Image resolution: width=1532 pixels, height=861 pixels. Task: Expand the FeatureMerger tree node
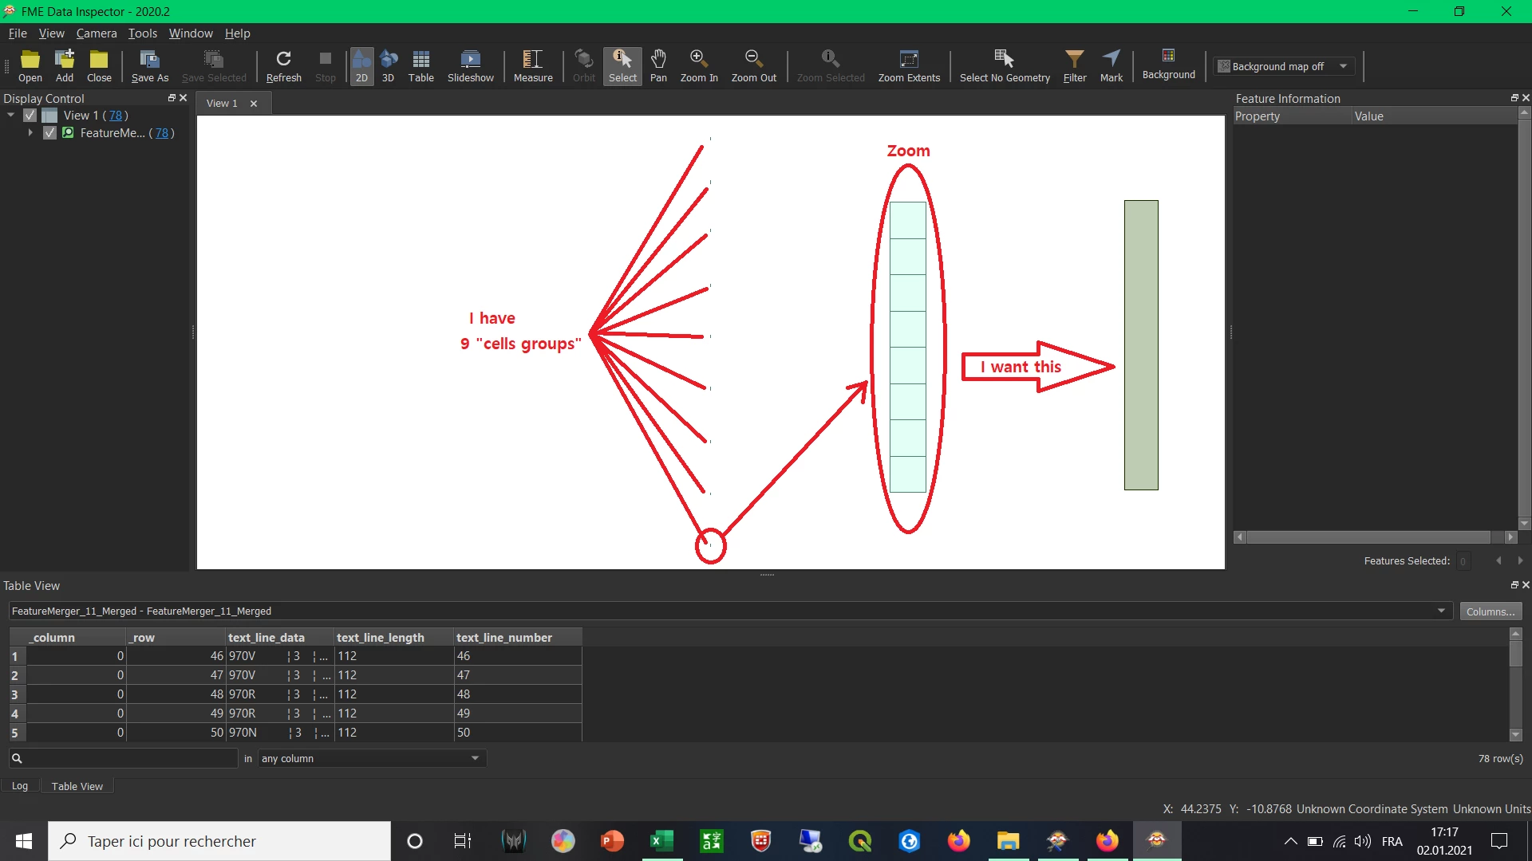(x=30, y=133)
